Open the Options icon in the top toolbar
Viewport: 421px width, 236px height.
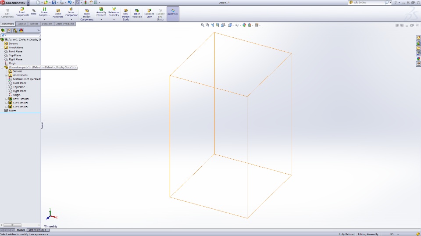tap(96, 3)
